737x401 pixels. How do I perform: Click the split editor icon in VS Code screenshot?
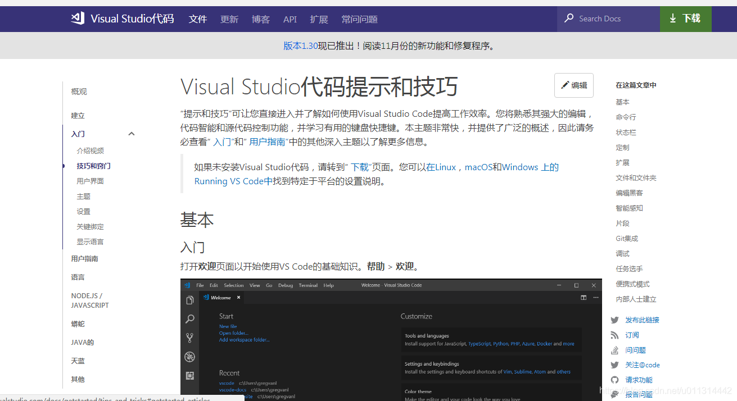tap(584, 298)
